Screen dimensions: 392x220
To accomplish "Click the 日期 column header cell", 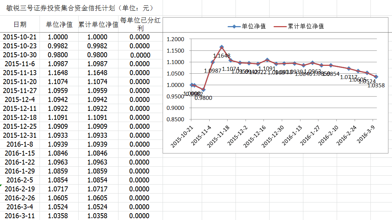I will point(20,24).
